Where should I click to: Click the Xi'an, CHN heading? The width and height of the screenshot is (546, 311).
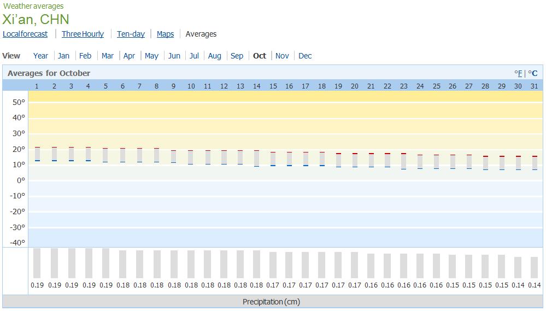point(36,19)
